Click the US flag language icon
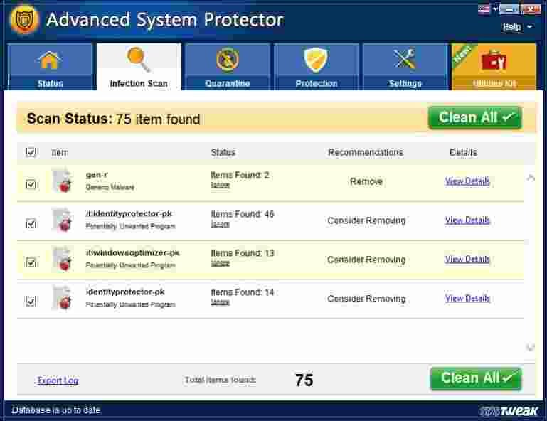This screenshot has height=421, width=547. (484, 9)
